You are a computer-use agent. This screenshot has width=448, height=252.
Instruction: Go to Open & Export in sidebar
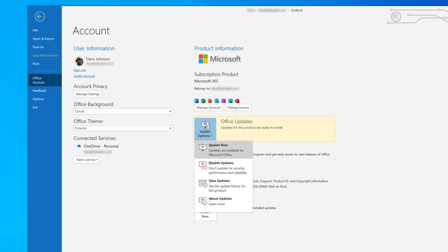pyautogui.click(x=43, y=39)
